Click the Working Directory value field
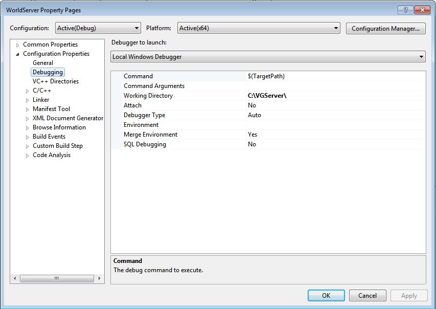Image resolution: width=436 pixels, height=309 pixels. point(335,96)
